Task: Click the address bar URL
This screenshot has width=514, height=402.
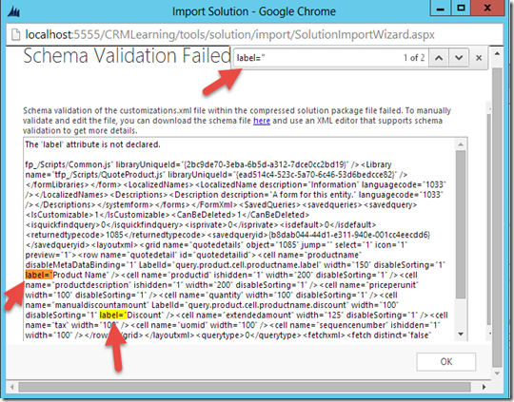Action: [229, 34]
